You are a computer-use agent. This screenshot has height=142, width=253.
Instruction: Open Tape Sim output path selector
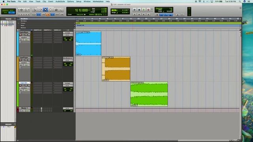[68, 86]
